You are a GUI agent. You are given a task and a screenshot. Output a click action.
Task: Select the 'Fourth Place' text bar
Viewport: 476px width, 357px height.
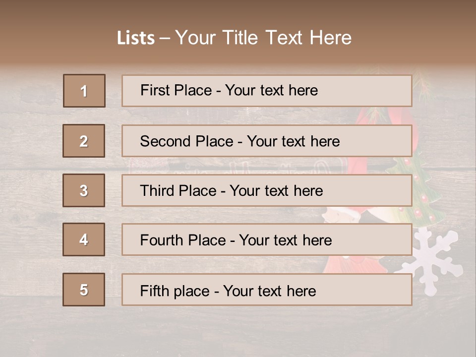coord(267,240)
